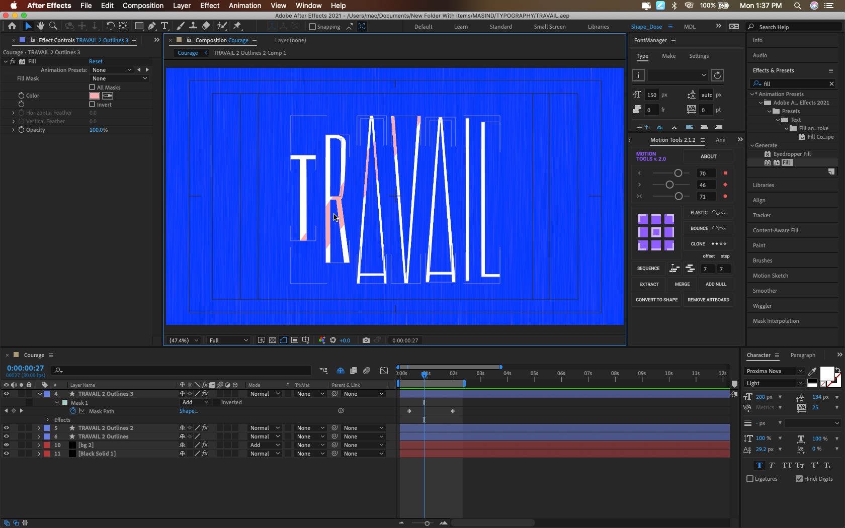
Task: Select the Type text tool
Action: [x=164, y=26]
